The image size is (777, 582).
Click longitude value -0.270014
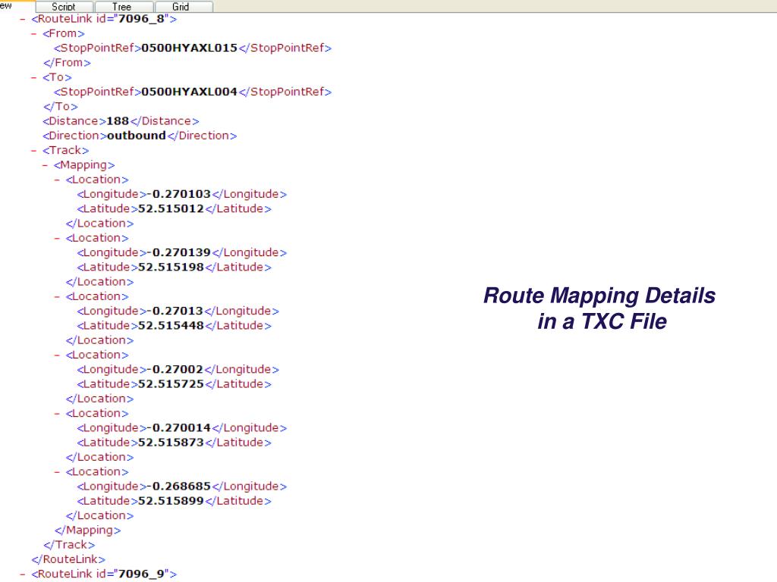click(179, 427)
